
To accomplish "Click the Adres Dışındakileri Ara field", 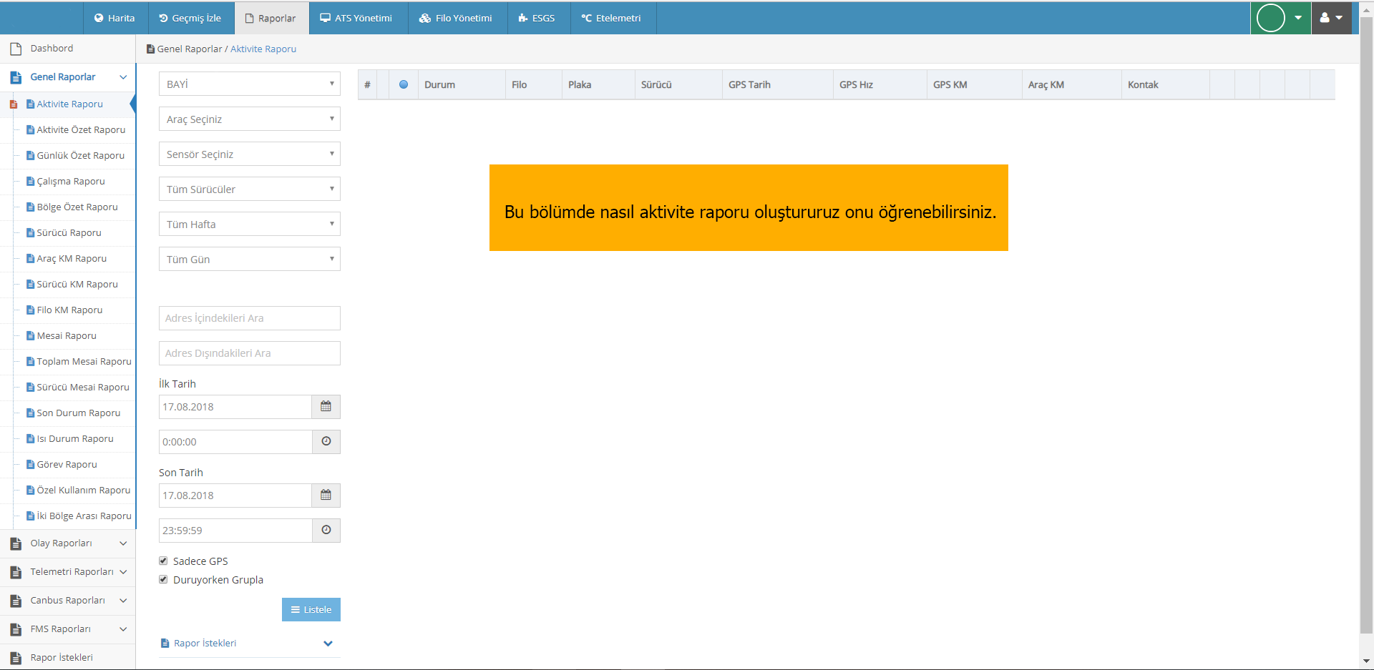I will (250, 353).
